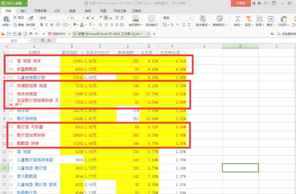
Task: Open a new document tab with plus
Action: point(154,34)
